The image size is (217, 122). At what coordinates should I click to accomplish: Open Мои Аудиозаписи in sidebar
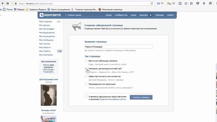coord(47,36)
